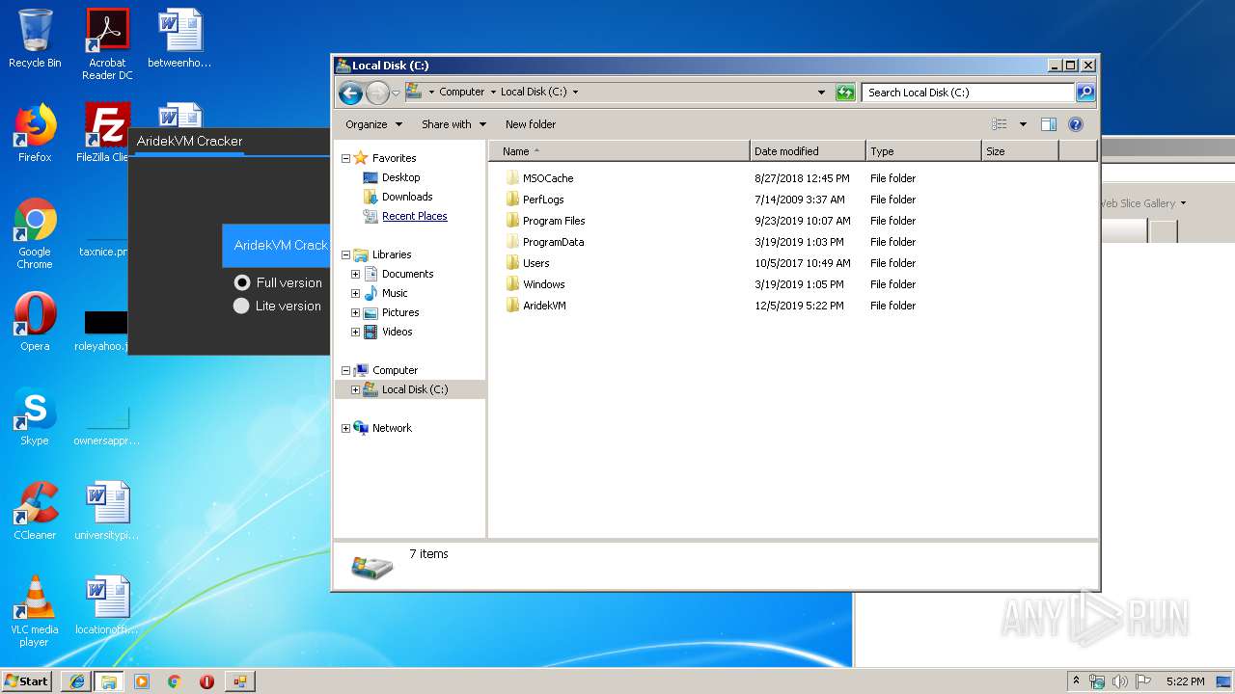This screenshot has height=694, width=1235.
Task: Sort by the Size column header
Action: click(x=1020, y=151)
